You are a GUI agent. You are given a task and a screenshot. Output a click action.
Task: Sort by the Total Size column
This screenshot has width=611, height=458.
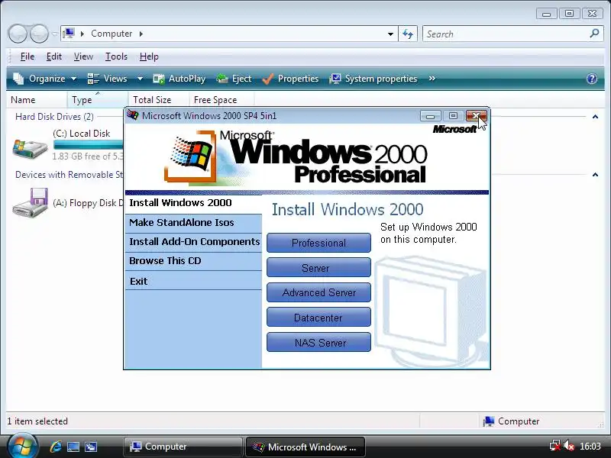pos(159,100)
